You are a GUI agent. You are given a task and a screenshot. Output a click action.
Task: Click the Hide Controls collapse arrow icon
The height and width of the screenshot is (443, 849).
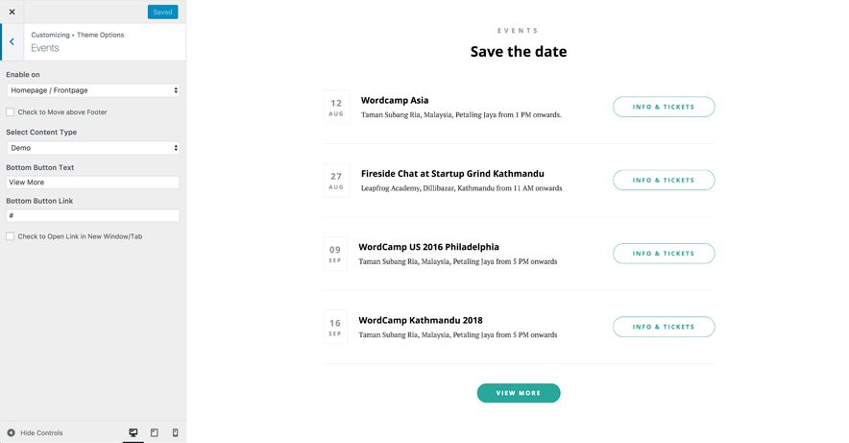pos(11,432)
